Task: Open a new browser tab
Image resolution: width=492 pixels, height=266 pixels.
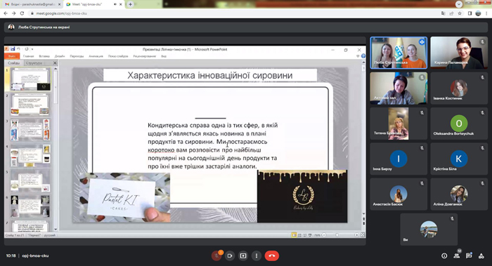Action: coord(130,4)
